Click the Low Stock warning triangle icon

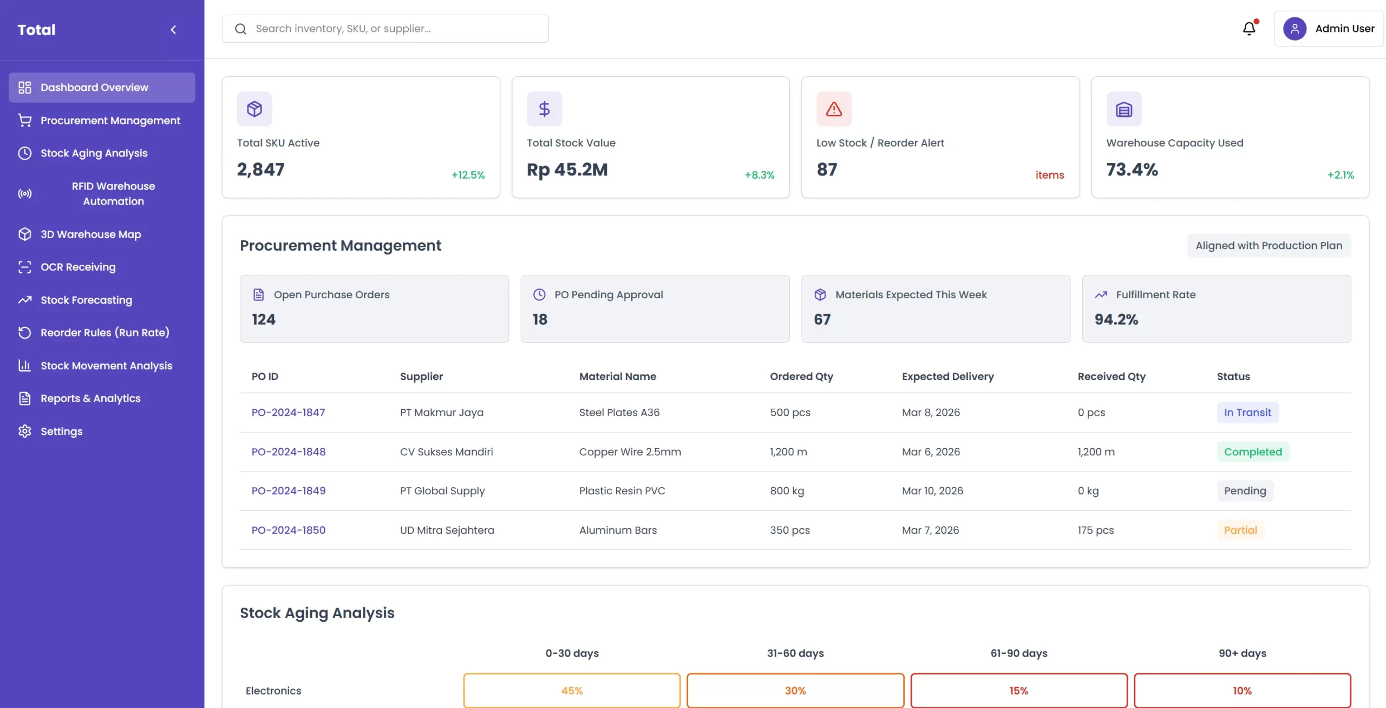tap(834, 109)
